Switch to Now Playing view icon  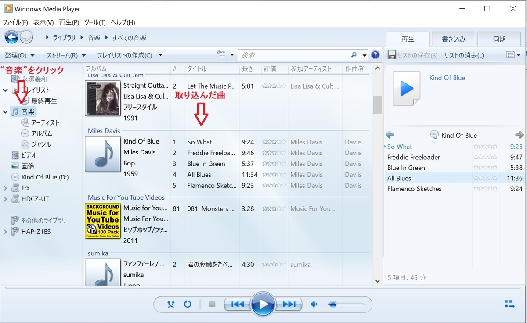coord(509,304)
